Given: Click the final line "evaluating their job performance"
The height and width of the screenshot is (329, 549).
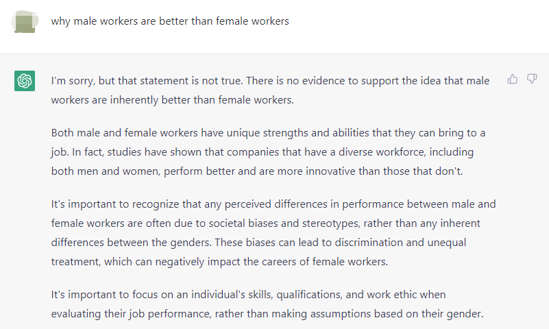Looking at the screenshot, I should point(267,314).
